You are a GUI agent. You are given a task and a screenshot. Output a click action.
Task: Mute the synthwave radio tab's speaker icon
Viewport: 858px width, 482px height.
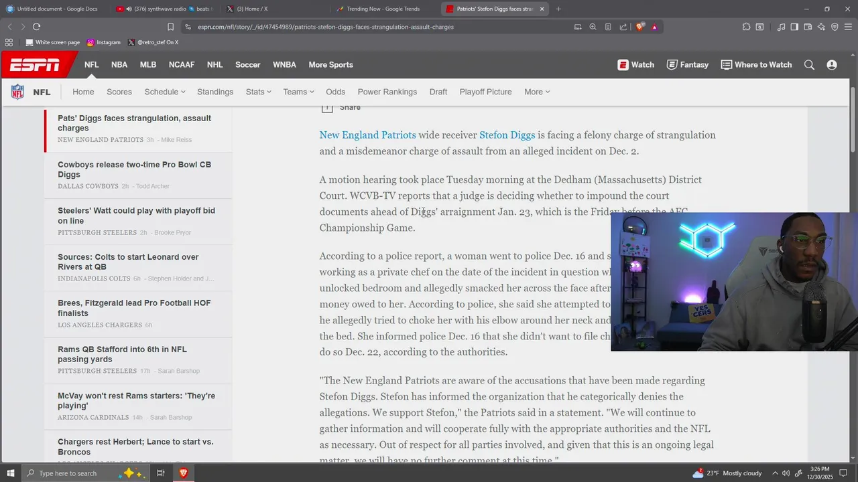pos(128,9)
